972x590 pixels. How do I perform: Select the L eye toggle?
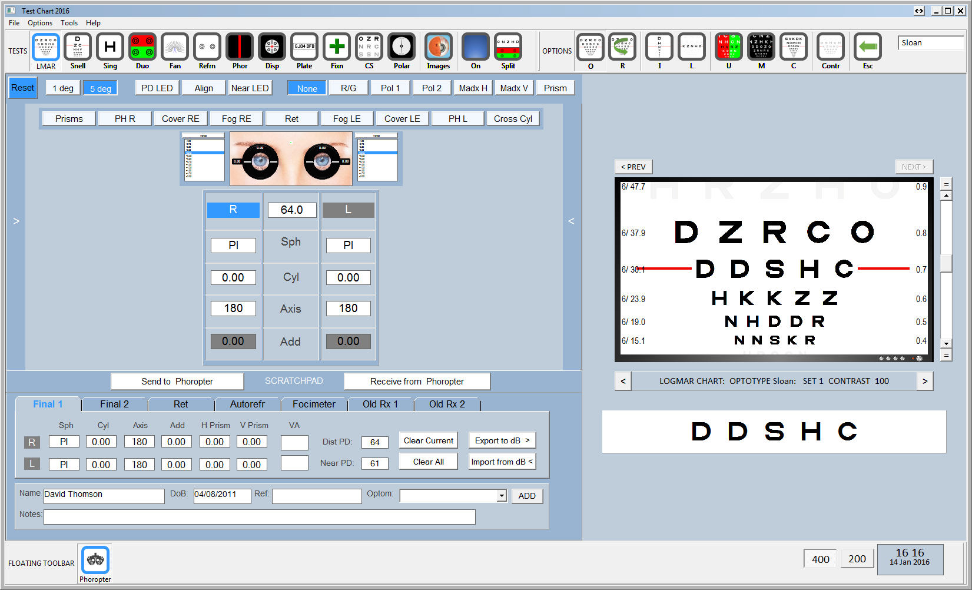click(x=348, y=210)
